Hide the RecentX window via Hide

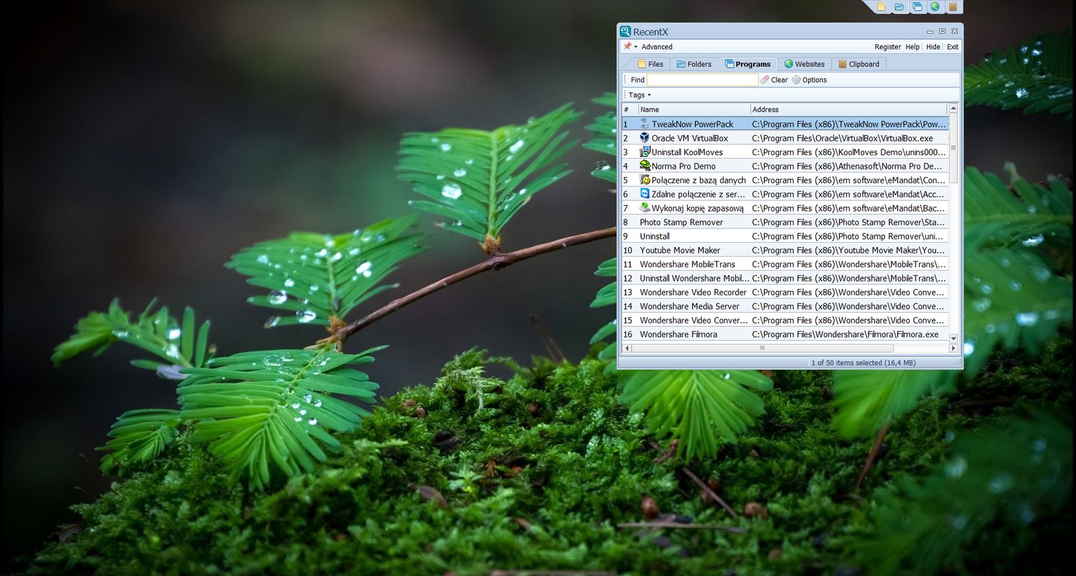933,47
